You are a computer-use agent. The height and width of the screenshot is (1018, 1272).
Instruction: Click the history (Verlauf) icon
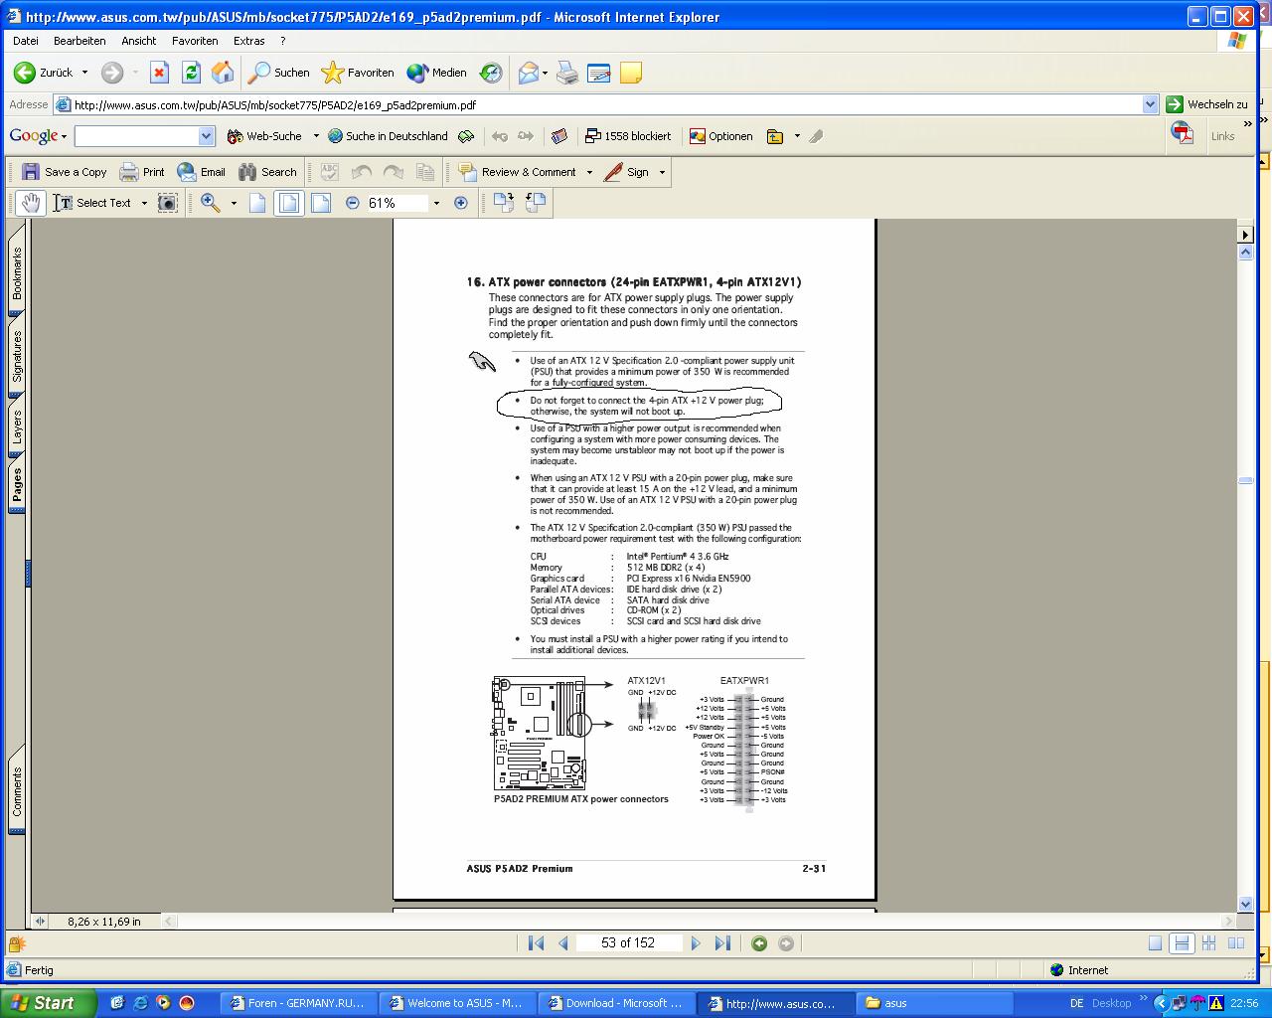(491, 73)
